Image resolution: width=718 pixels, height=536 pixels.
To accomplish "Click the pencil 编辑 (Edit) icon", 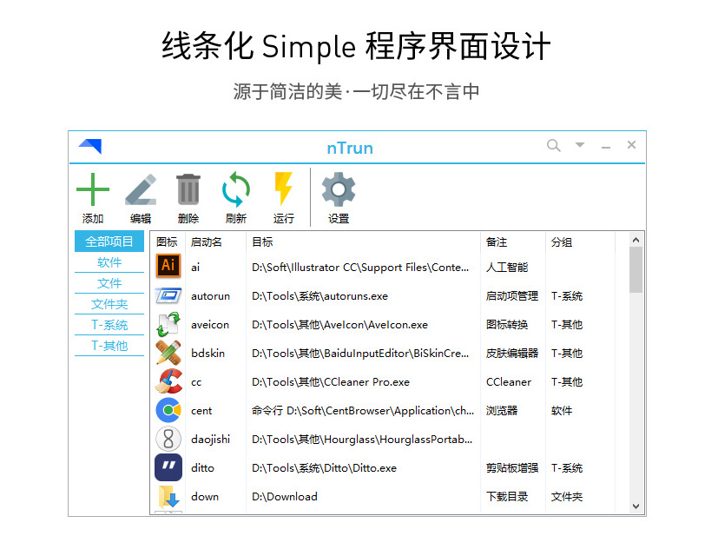I will coord(141,189).
